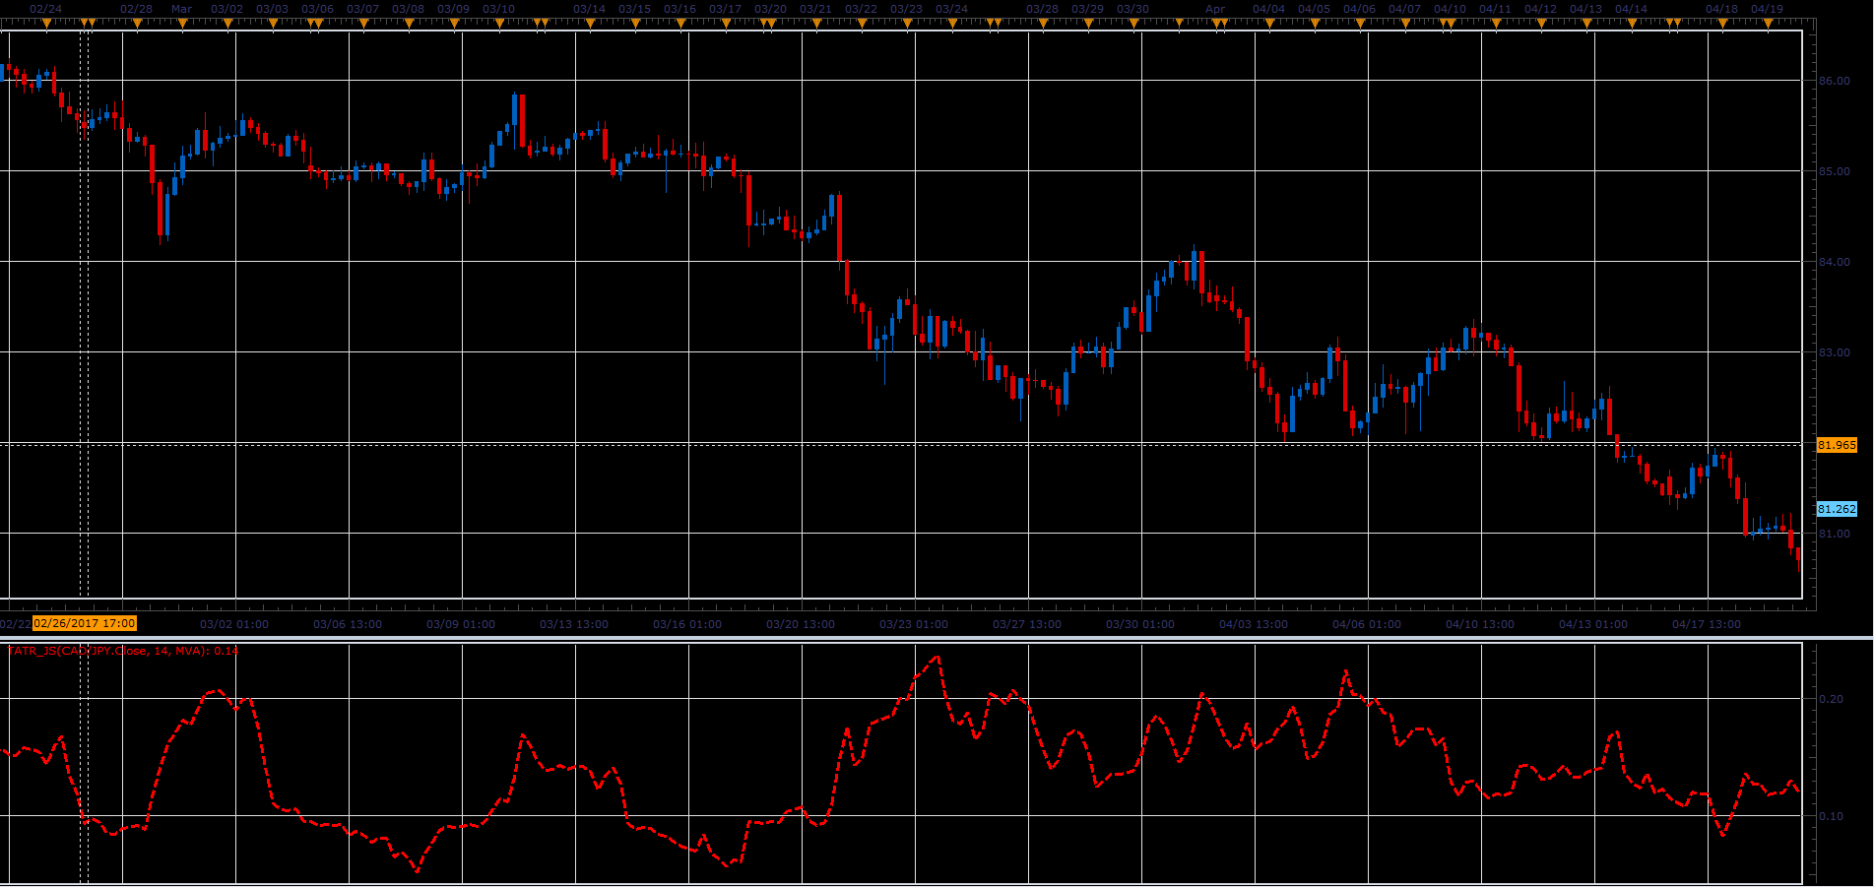Select the orange marker under 03/02

[227, 23]
